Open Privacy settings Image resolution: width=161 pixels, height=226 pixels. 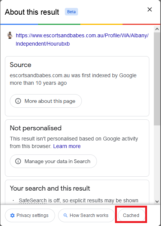click(x=30, y=215)
